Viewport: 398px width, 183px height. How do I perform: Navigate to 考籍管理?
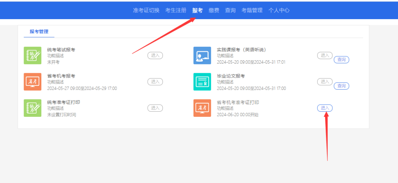252,10
